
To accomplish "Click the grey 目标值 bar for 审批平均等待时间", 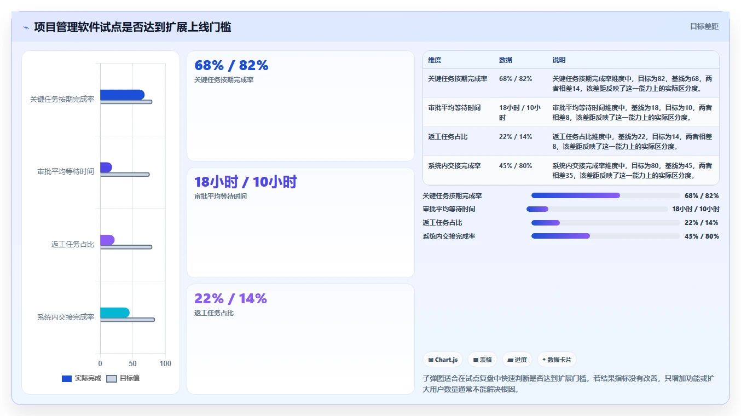I will (124, 175).
